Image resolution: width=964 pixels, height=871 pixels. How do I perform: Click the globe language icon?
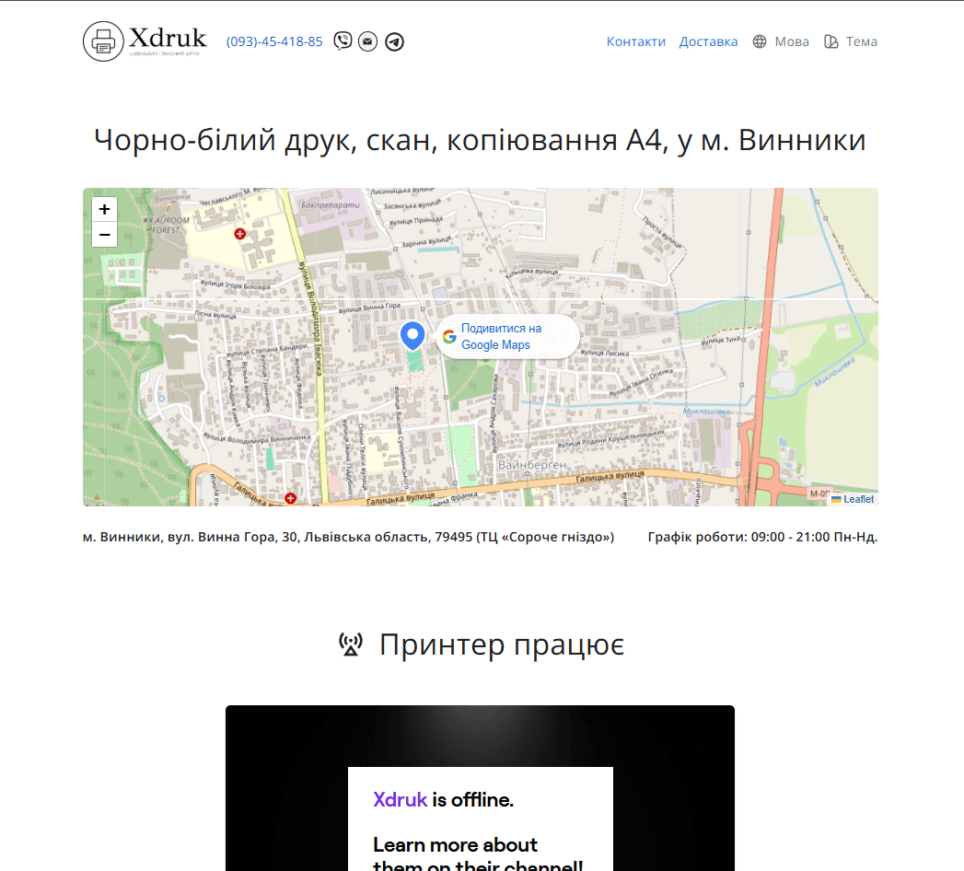pyautogui.click(x=760, y=41)
